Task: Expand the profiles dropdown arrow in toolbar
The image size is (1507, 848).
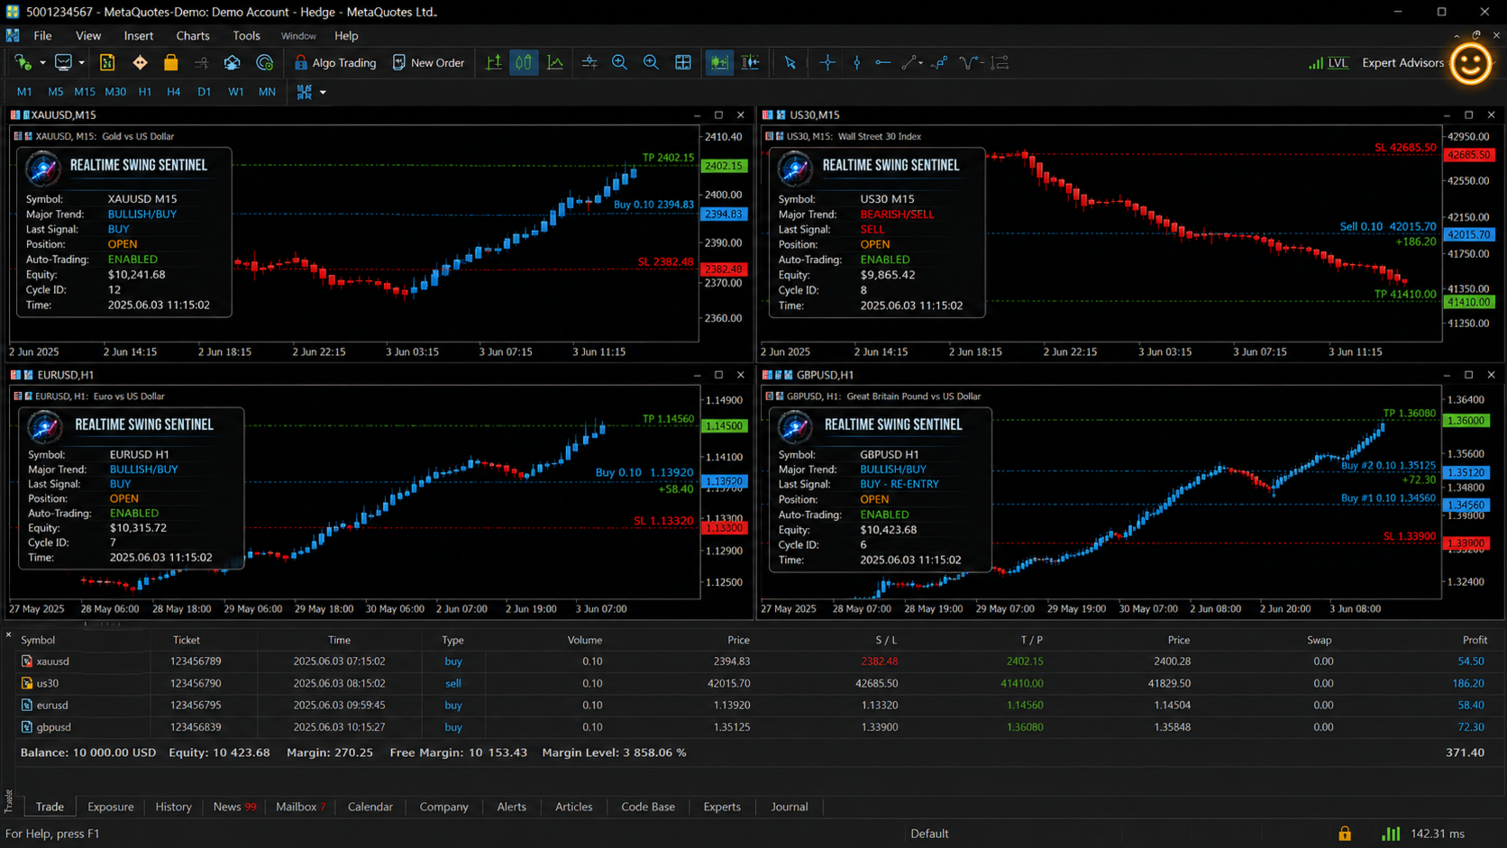Action: (x=81, y=62)
